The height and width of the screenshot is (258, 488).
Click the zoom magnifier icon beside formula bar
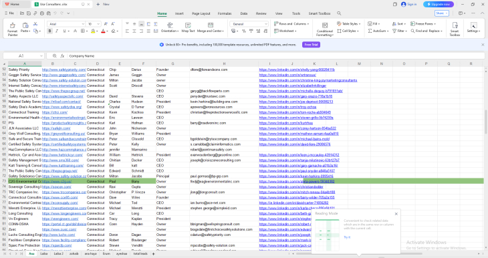pos(54,56)
